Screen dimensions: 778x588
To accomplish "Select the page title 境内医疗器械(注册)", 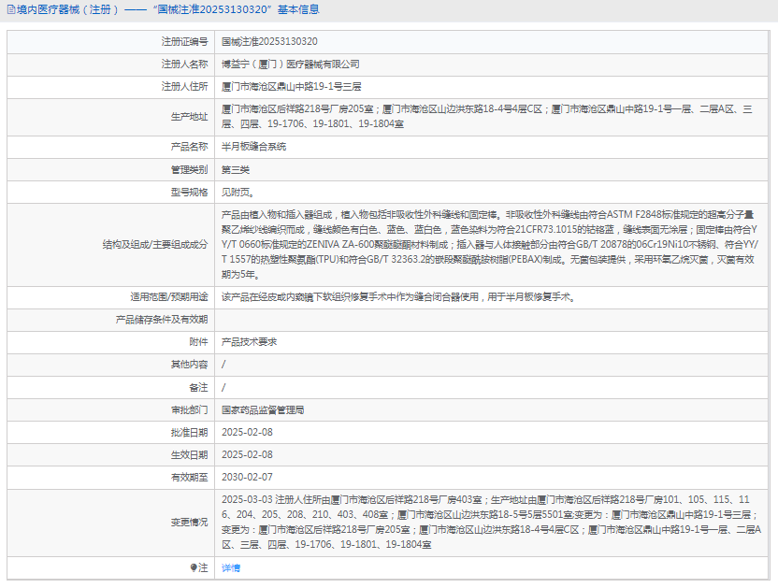I will (x=68, y=9).
